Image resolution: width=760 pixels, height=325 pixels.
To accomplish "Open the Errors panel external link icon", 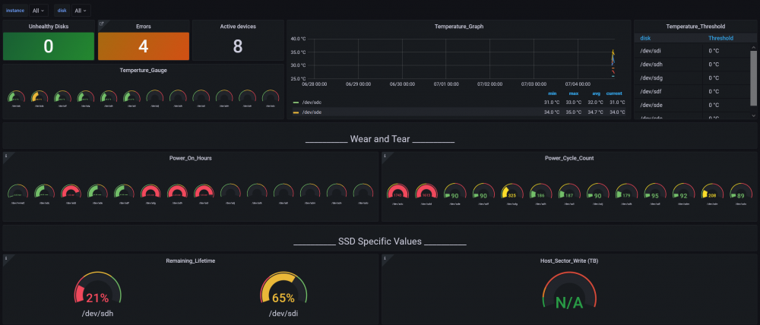I will click(102, 24).
